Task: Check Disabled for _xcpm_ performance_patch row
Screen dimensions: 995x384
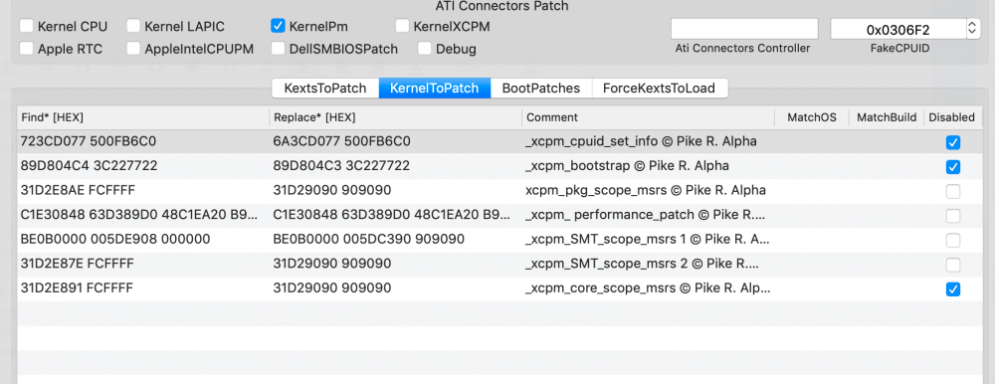Action: coord(952,217)
